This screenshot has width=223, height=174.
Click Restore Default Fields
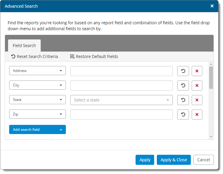tap(94, 57)
